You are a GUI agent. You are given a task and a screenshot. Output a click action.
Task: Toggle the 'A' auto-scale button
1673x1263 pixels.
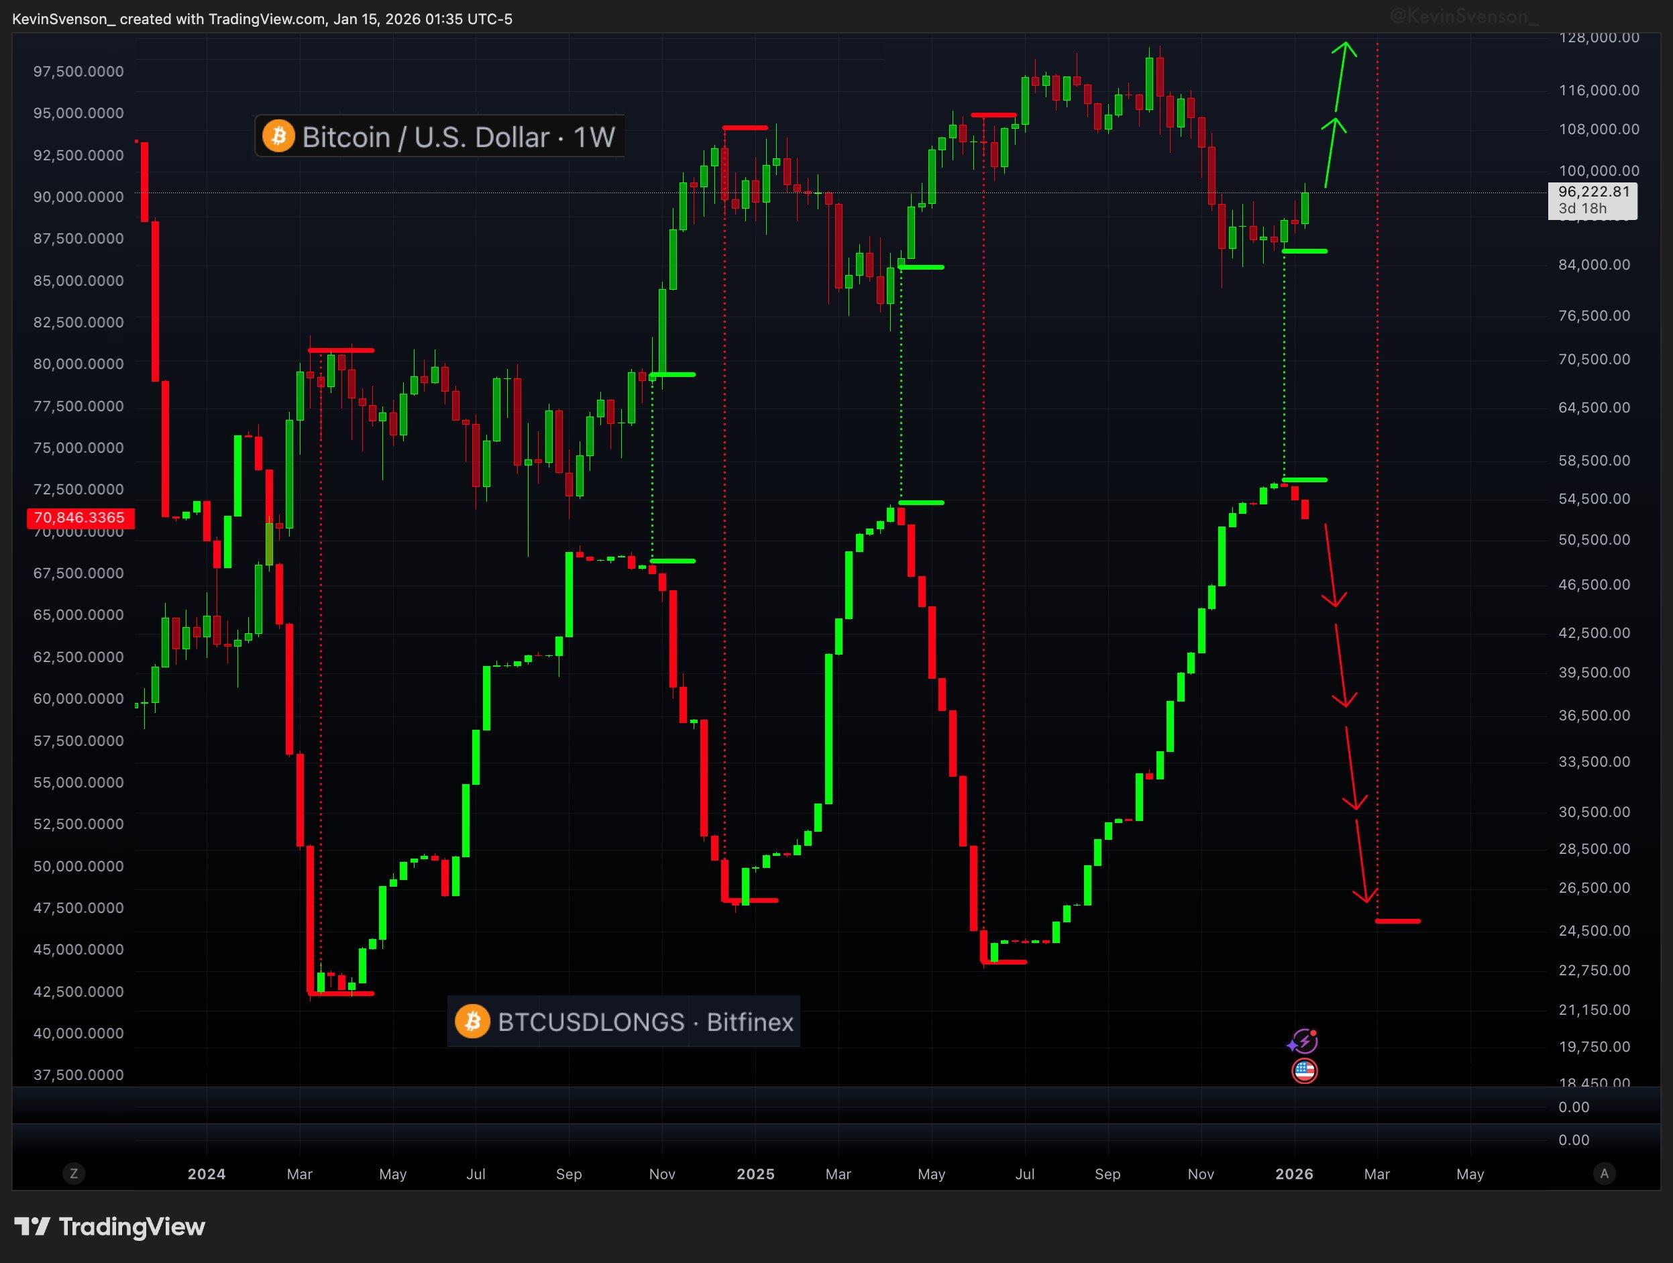[x=1604, y=1173]
